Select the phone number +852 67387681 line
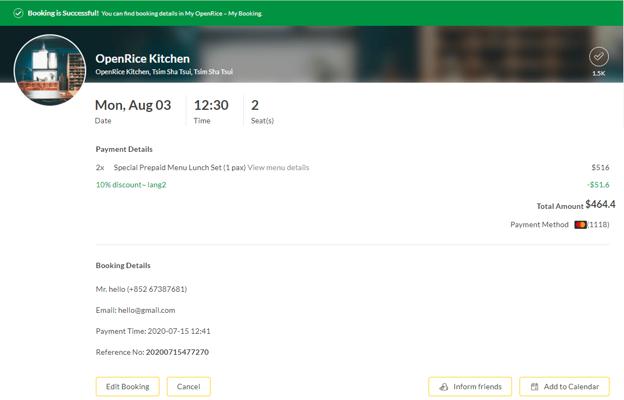 pos(141,289)
